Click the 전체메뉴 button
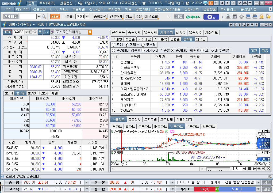 tap(11, 17)
